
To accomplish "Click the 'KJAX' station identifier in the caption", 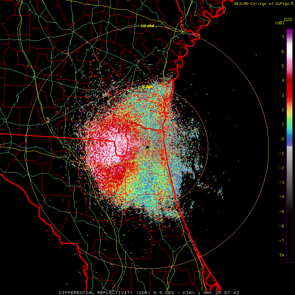I will pos(189,293).
